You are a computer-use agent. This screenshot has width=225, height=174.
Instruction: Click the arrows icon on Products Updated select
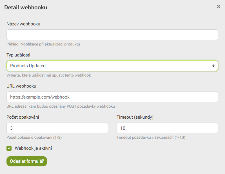coord(213,66)
